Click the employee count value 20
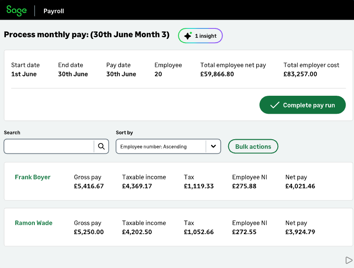Screen dimensions: 354x268 pos(158,74)
